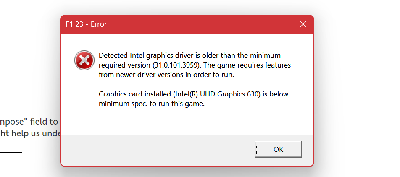Close the F1 23 error dialog

tap(303, 24)
